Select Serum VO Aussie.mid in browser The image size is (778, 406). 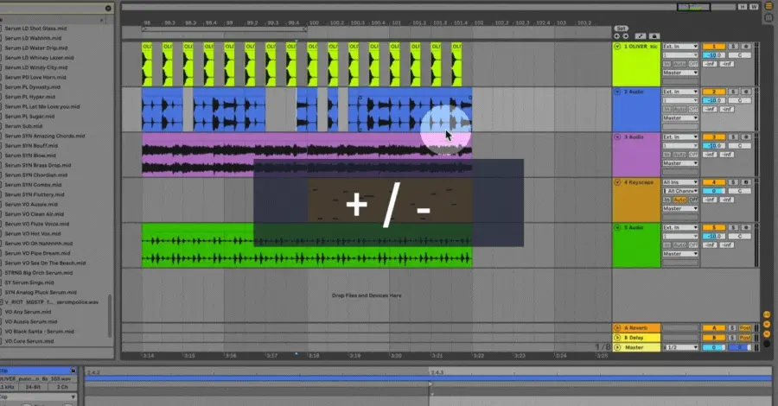pyautogui.click(x=31, y=204)
